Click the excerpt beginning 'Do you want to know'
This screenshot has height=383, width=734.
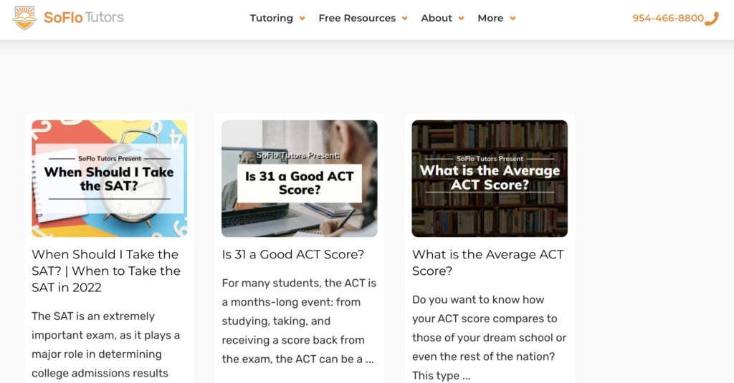[x=489, y=337]
